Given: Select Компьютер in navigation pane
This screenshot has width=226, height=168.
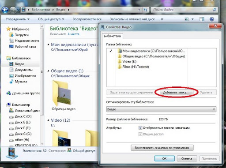Looking at the screenshot, I should click(18, 105).
